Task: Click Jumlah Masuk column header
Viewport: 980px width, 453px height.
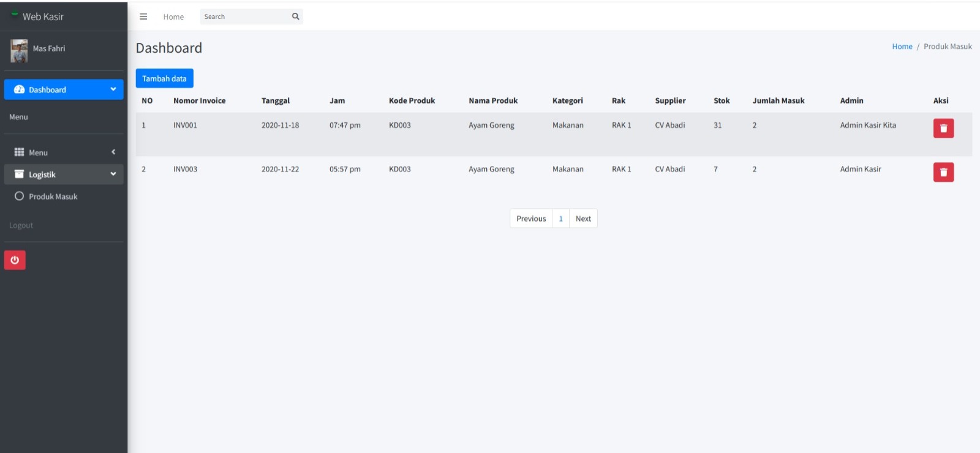Action: point(778,100)
